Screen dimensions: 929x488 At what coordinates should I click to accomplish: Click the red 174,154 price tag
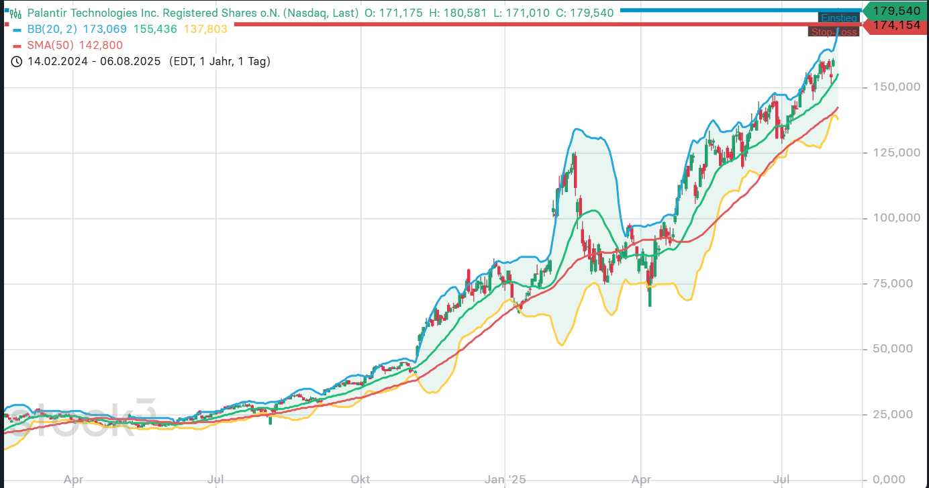[x=895, y=26]
